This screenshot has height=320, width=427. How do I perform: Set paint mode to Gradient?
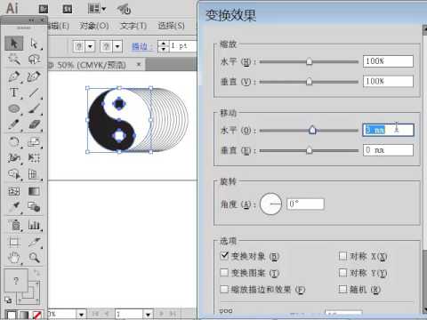[24, 315]
